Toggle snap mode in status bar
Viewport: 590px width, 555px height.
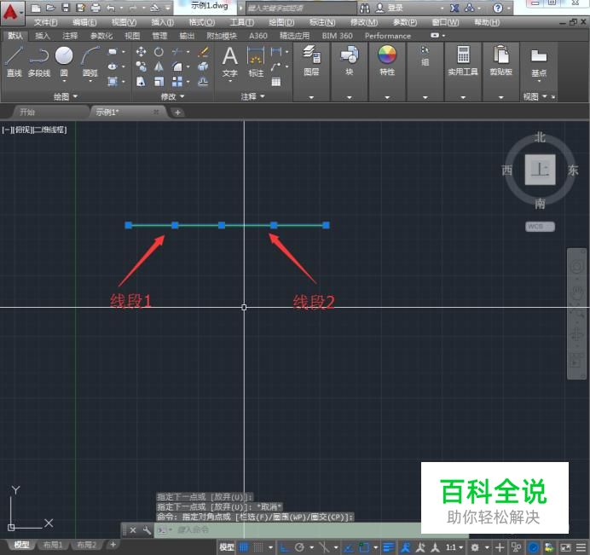pos(258,547)
